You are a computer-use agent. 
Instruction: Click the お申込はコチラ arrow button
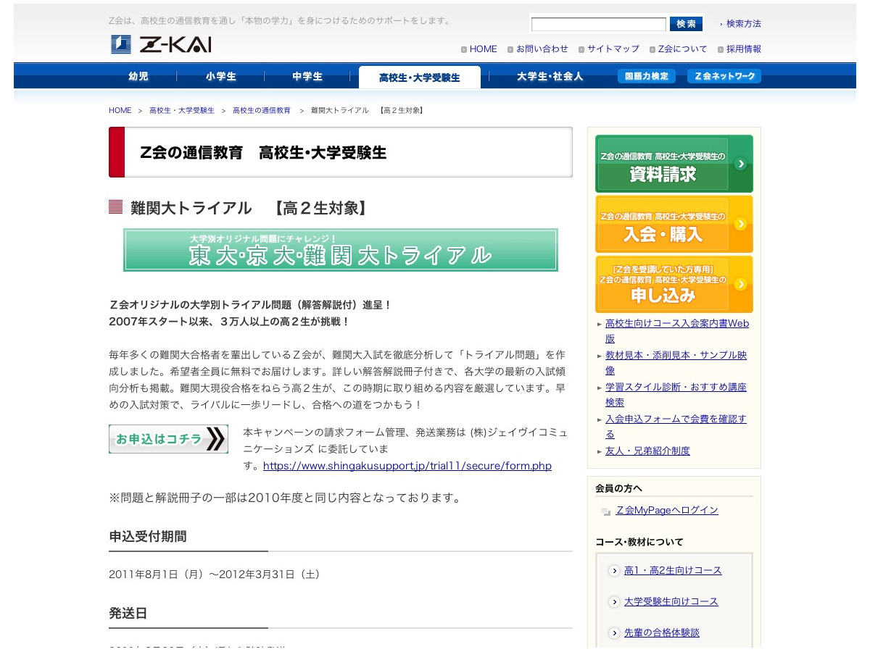click(x=168, y=439)
